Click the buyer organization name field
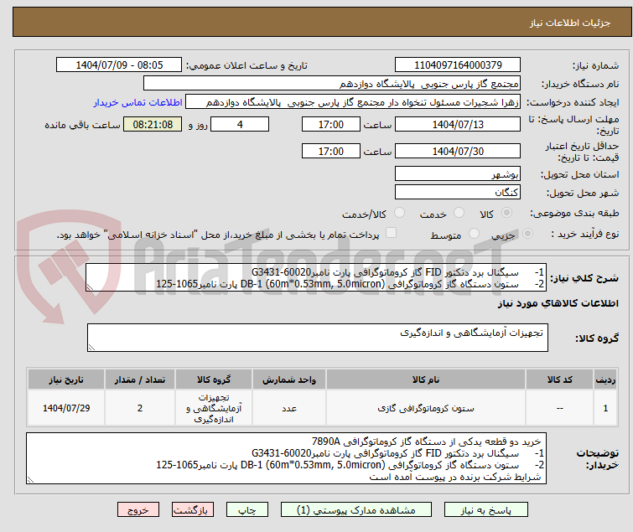The height and width of the screenshot is (532, 633). pos(332,84)
